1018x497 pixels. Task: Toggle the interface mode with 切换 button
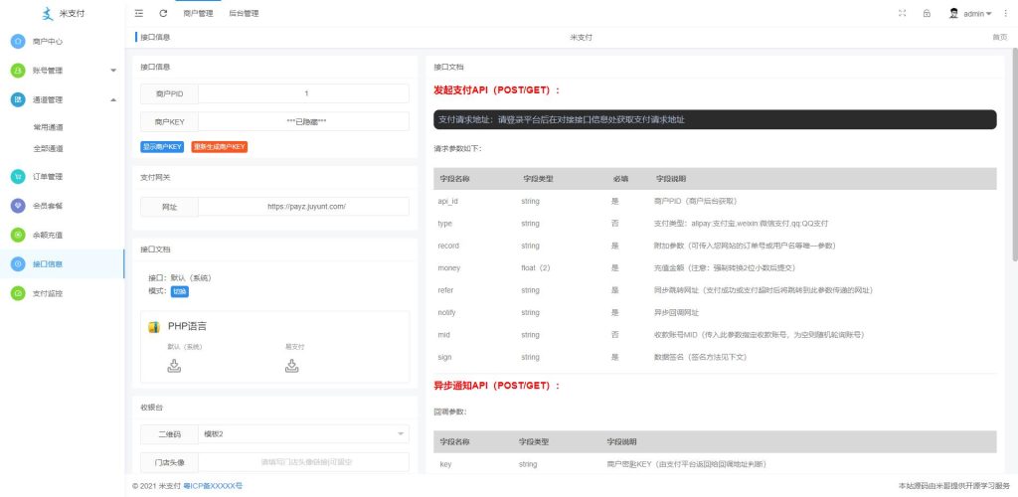point(180,291)
